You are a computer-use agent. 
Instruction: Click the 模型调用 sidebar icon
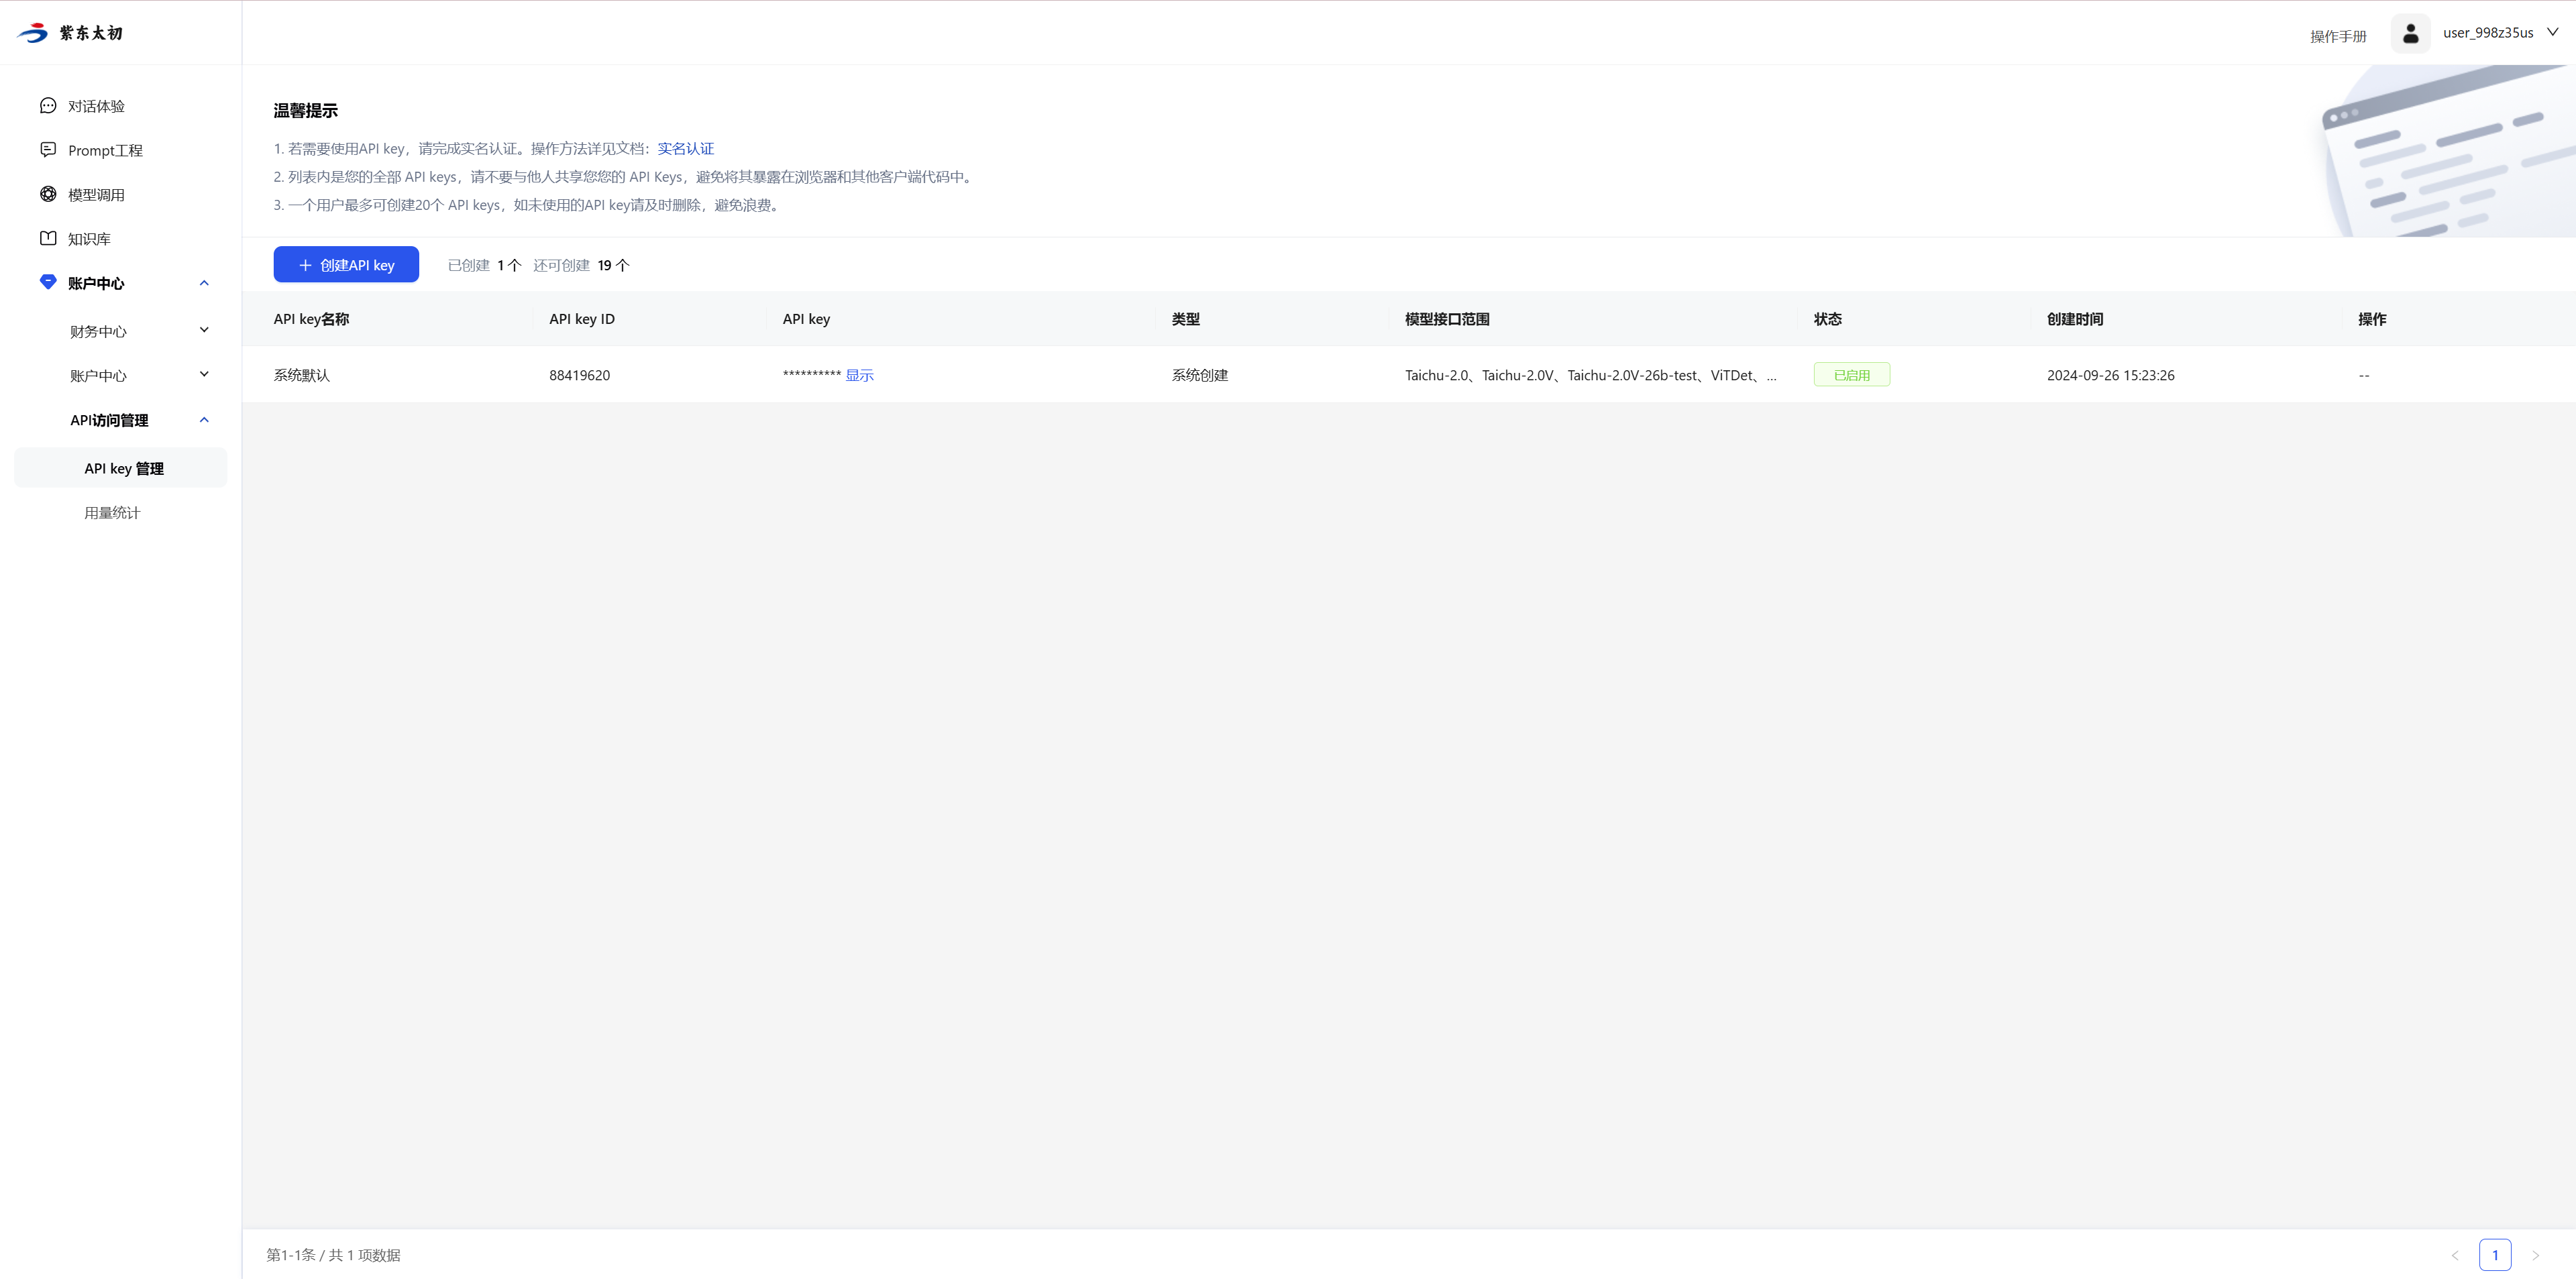47,194
